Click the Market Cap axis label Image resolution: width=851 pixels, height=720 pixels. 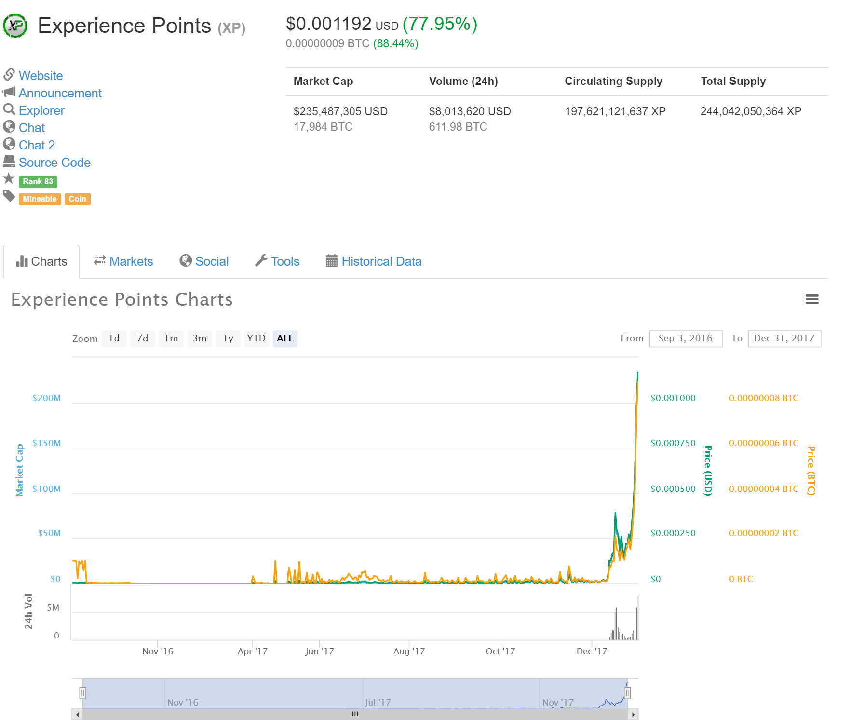(x=19, y=470)
